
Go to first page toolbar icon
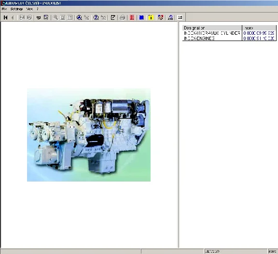click(x=5, y=17)
